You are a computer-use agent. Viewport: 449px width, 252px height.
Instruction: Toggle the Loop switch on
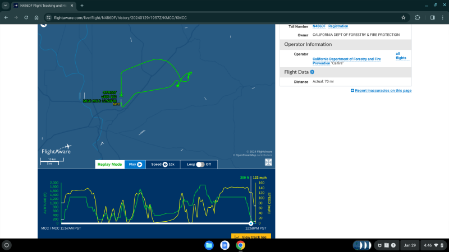200,164
